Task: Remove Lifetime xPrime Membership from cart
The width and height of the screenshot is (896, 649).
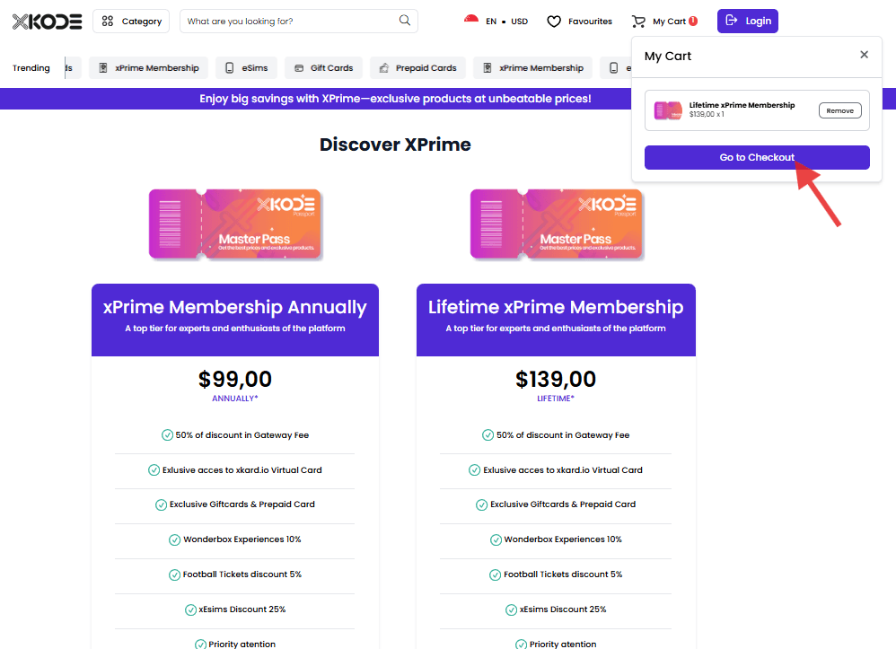Action: 839,110
